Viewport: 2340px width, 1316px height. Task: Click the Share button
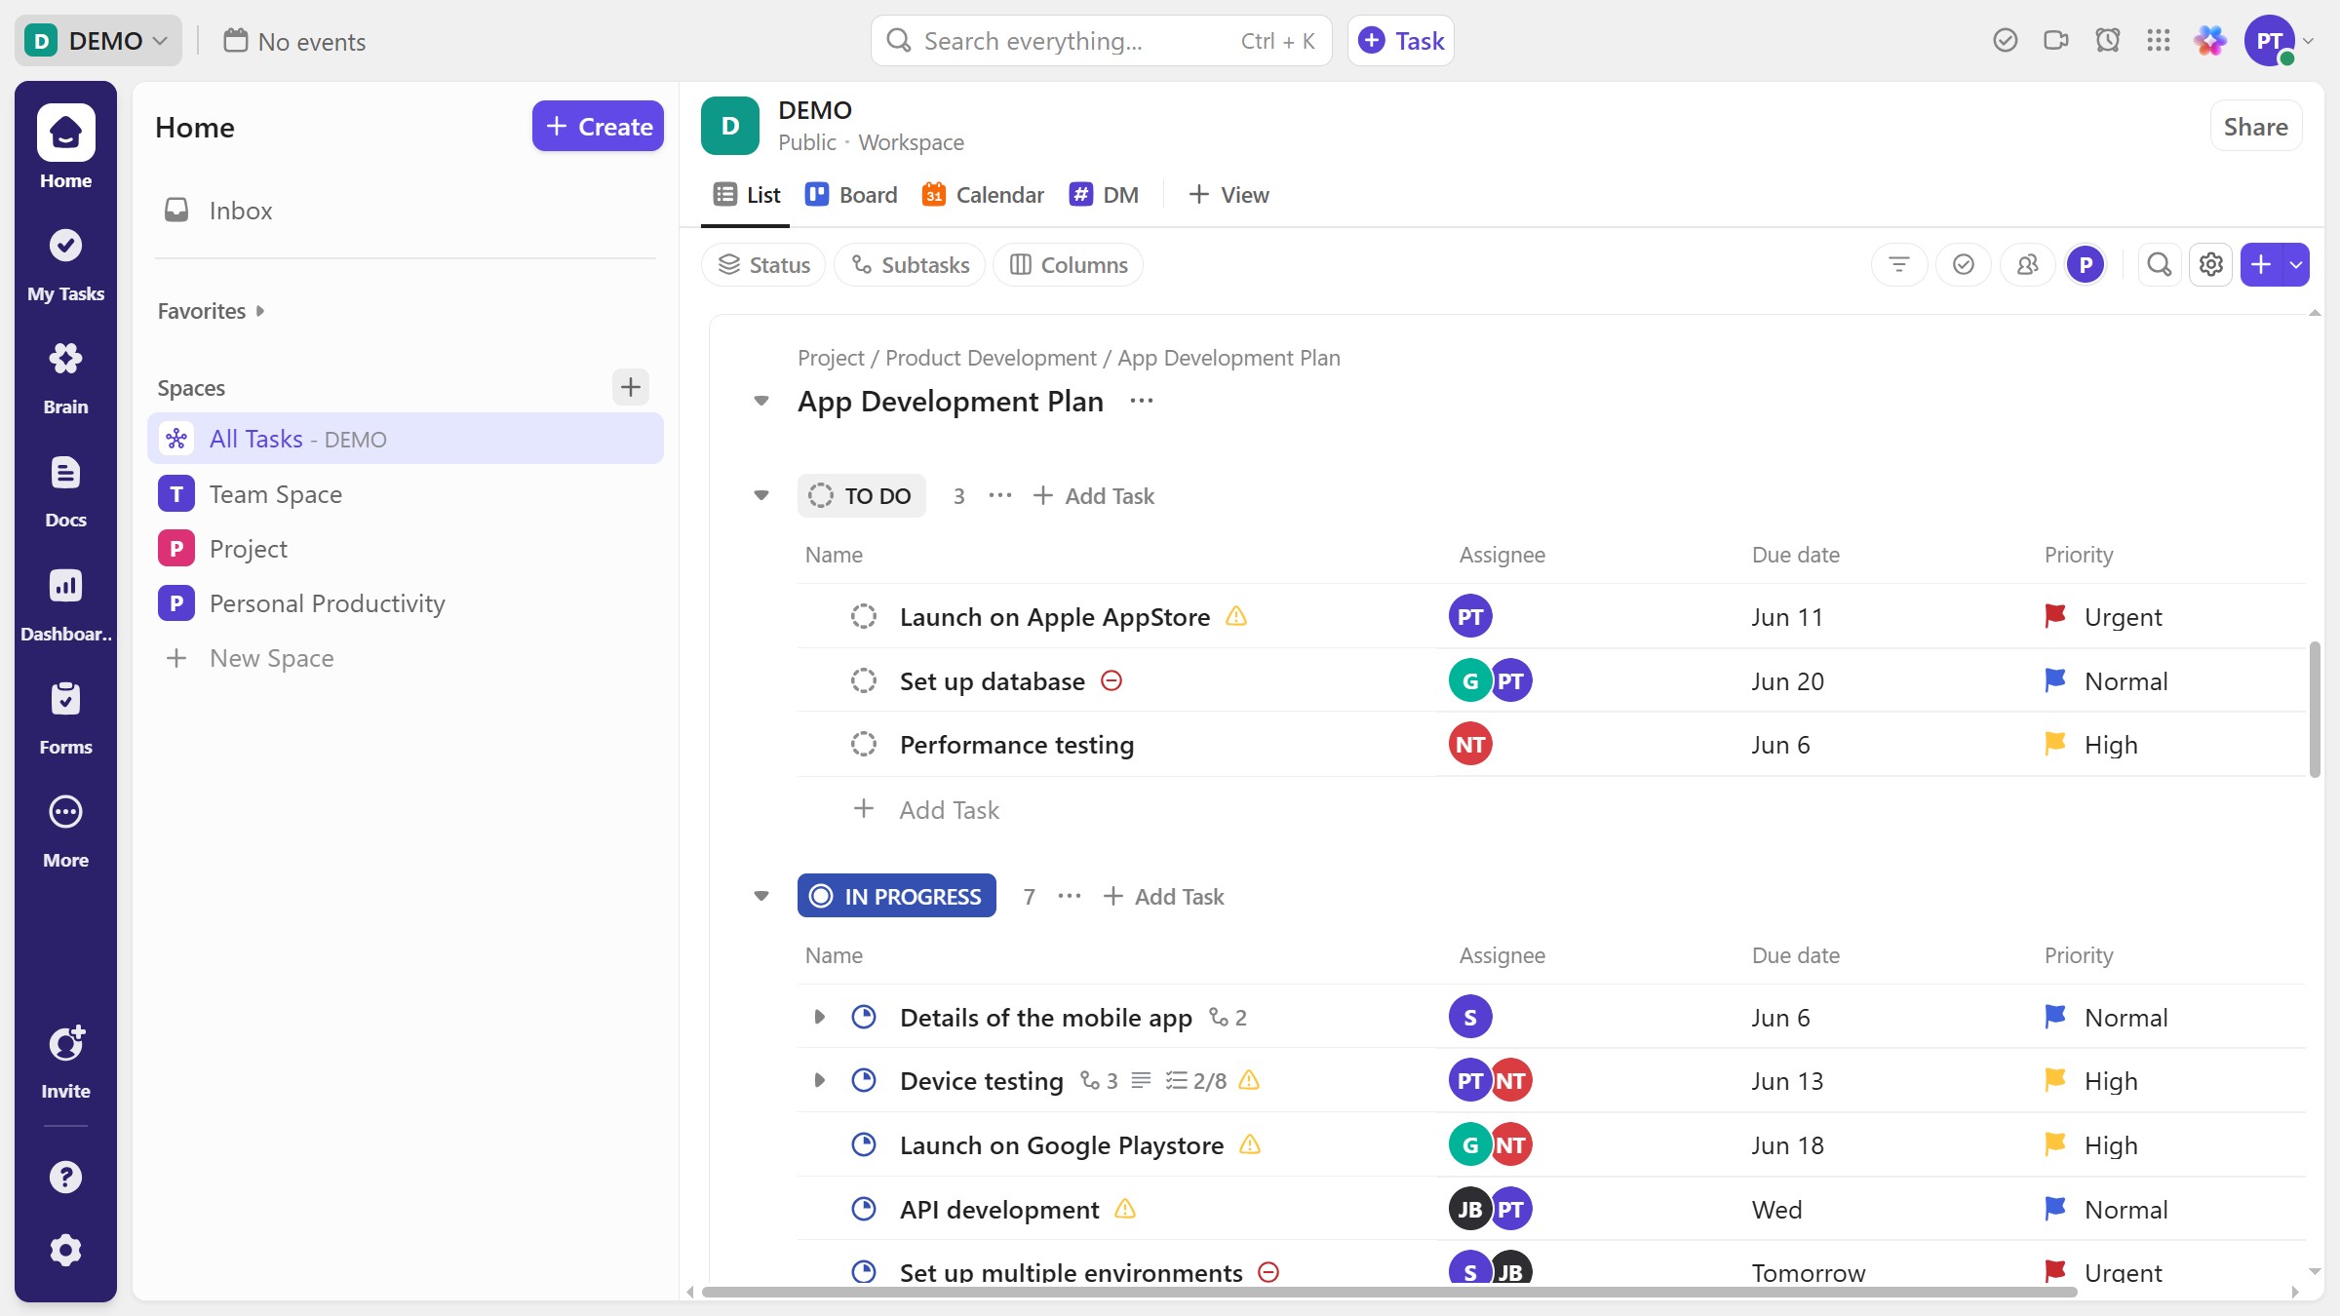pyautogui.click(x=2255, y=126)
